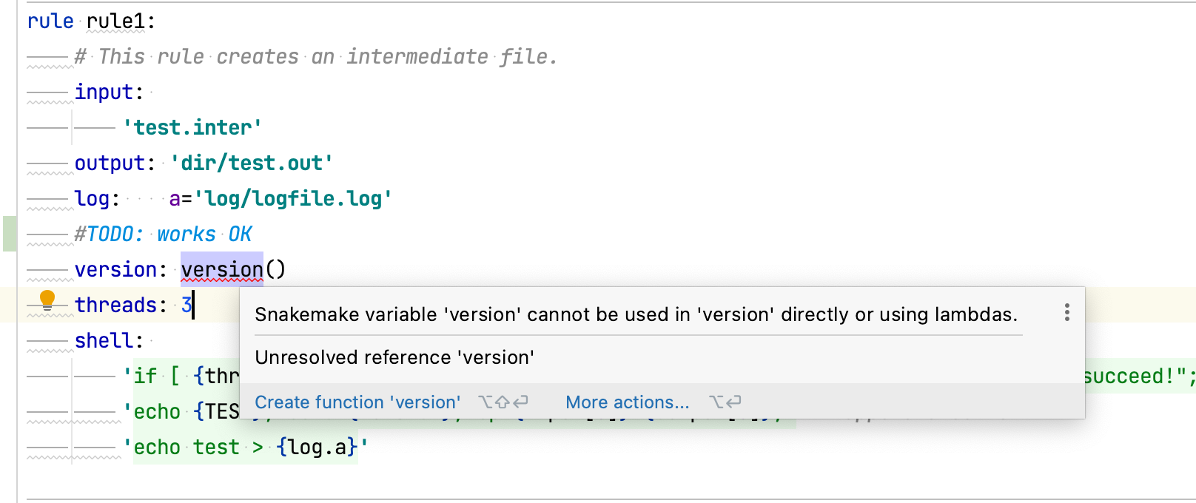Click the threads value '3'

pos(186,305)
